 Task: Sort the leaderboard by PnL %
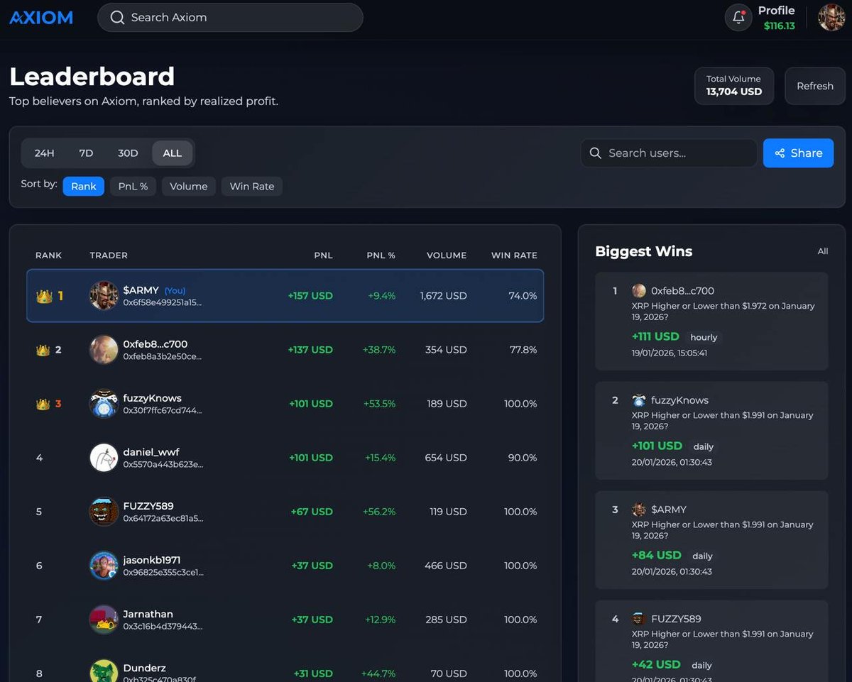[132, 186]
